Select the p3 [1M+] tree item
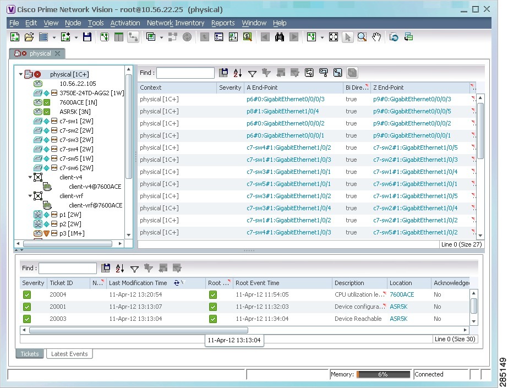This screenshot has height=388, width=508. pyautogui.click(x=72, y=233)
